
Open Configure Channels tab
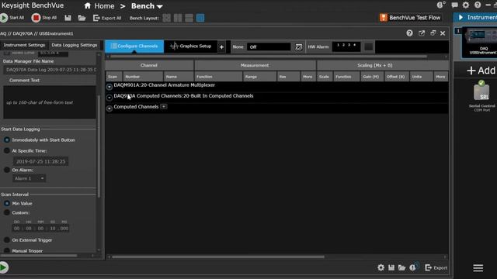coord(134,46)
